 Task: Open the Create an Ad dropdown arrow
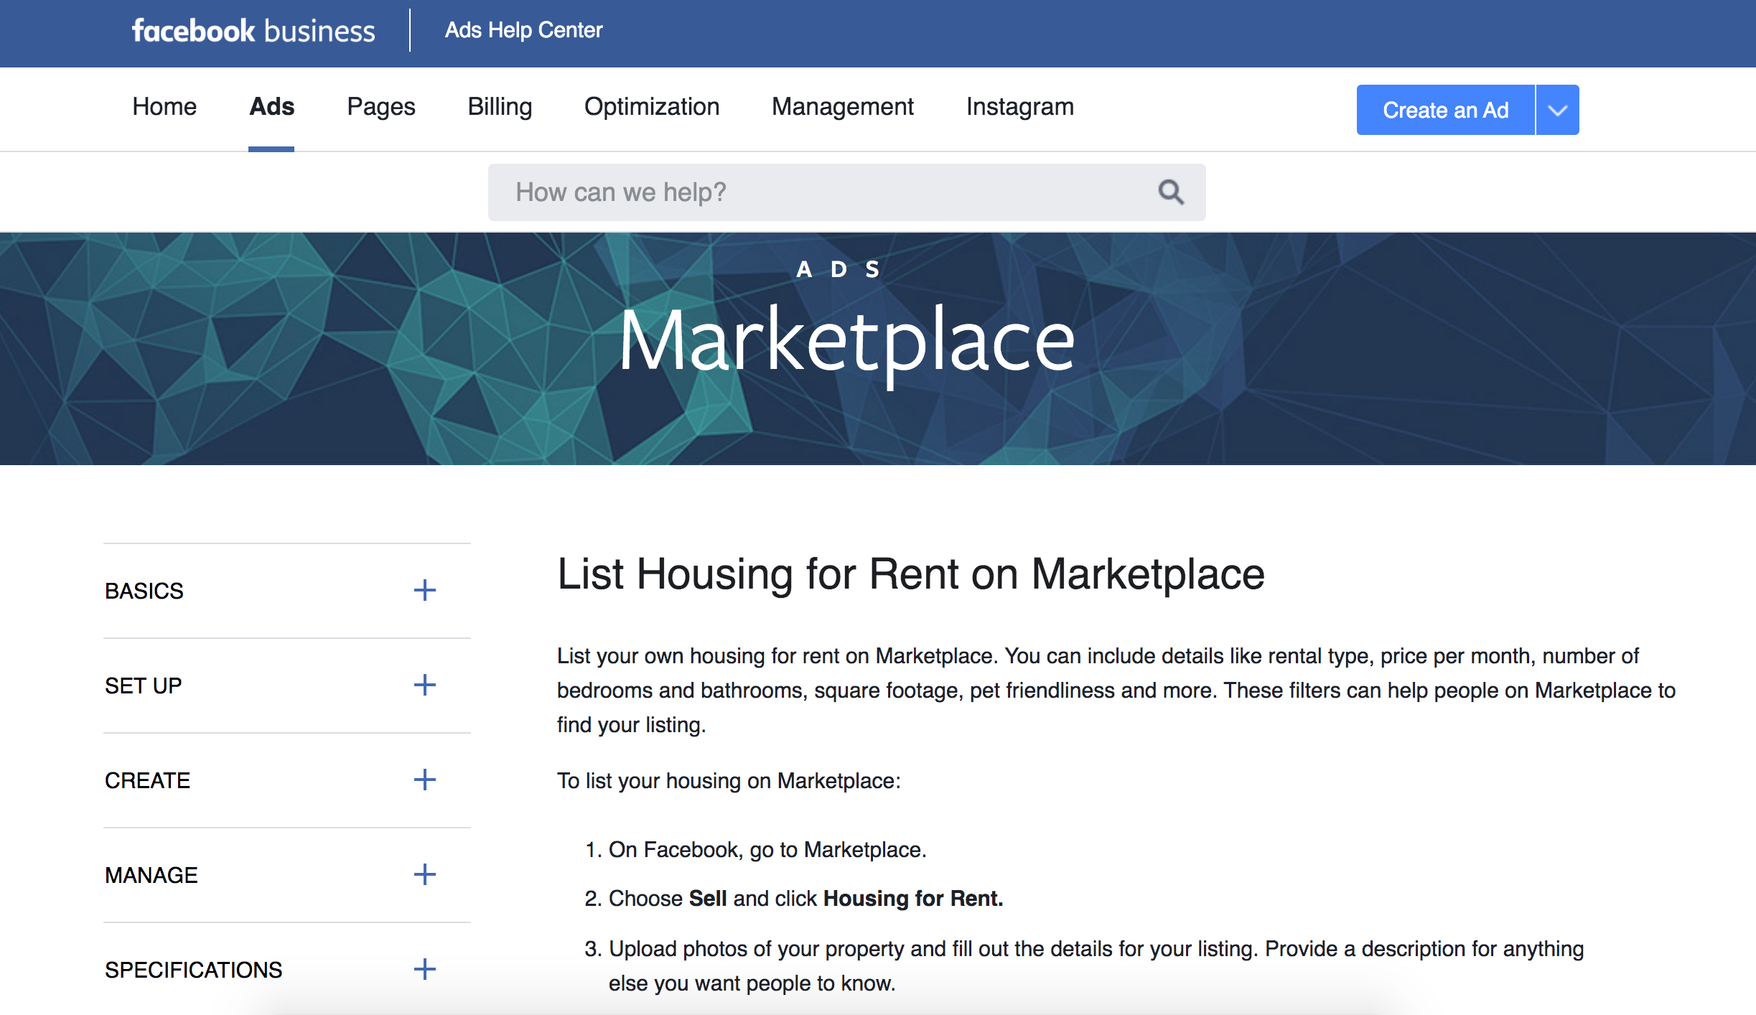point(1558,110)
